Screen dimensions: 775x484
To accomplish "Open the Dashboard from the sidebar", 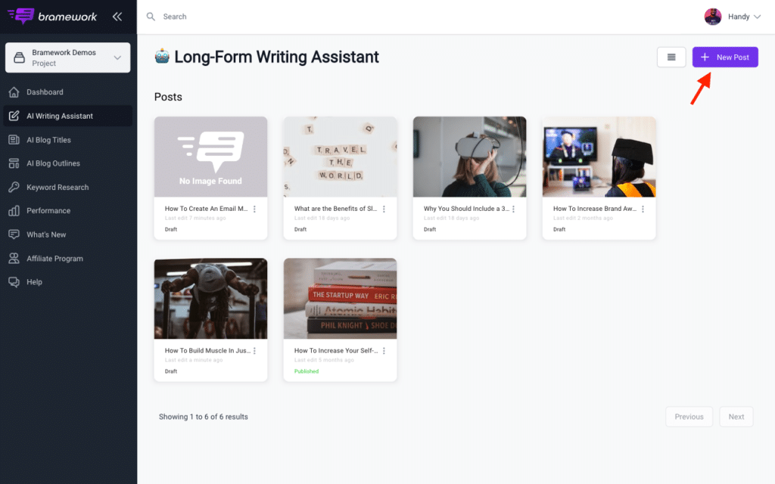I will pos(45,92).
